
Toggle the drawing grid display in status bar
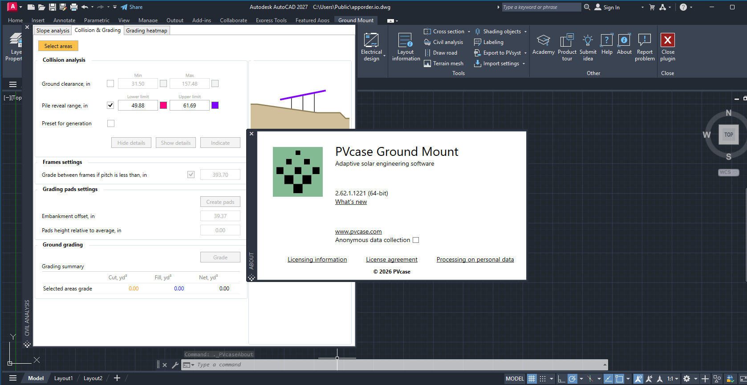532,379
